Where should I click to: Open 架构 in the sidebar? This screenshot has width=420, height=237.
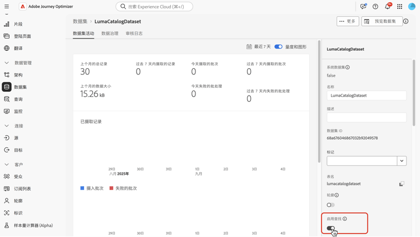click(x=17, y=75)
